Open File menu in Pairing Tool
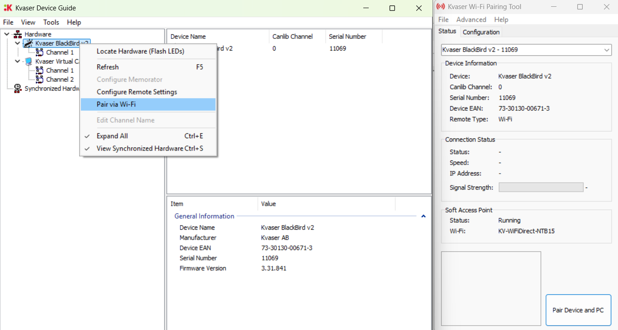This screenshot has width=618, height=330. [443, 19]
